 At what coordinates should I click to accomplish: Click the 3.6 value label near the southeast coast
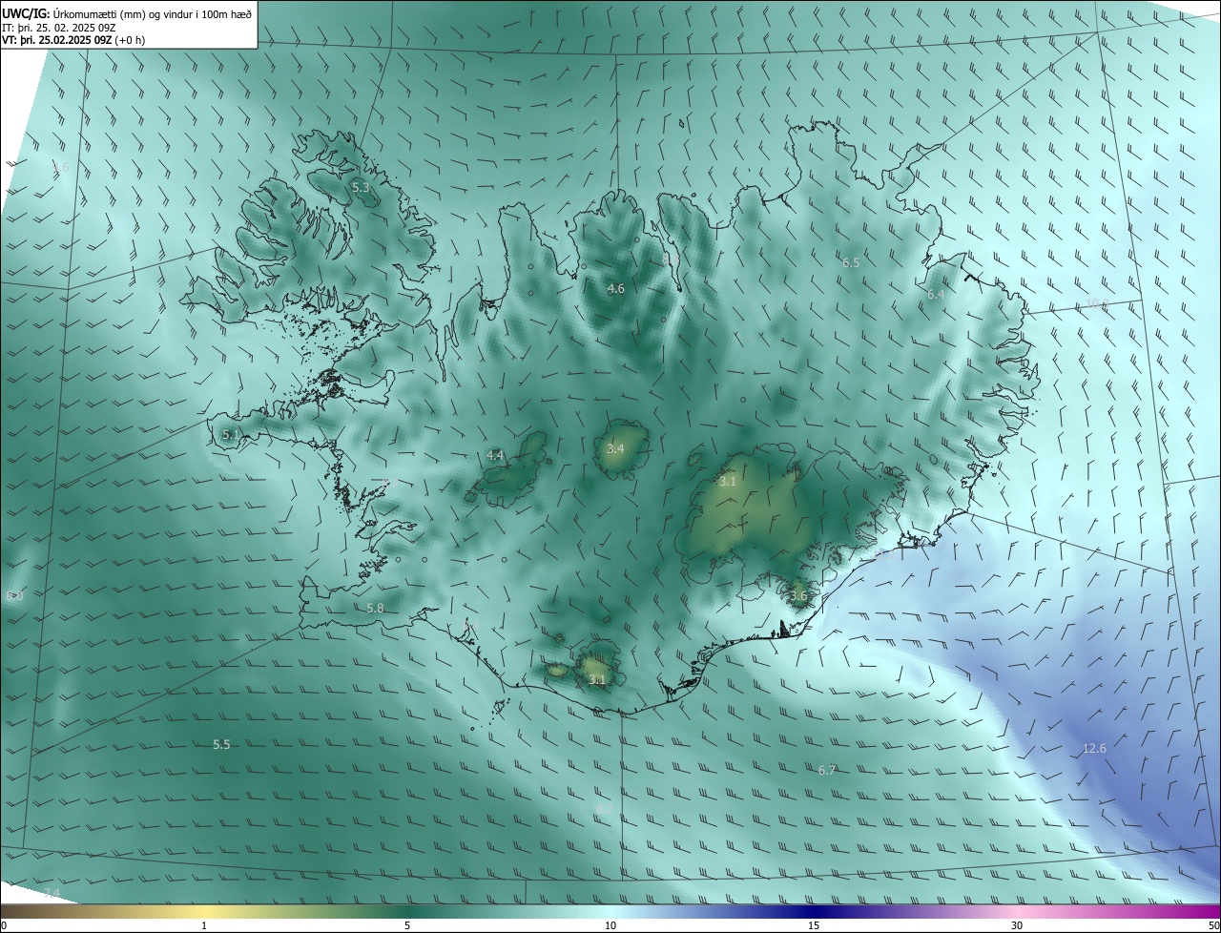click(798, 596)
